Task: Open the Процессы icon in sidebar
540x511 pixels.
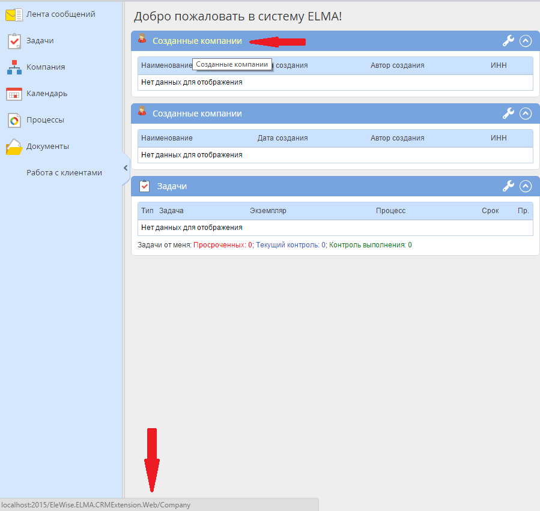Action: 14,120
